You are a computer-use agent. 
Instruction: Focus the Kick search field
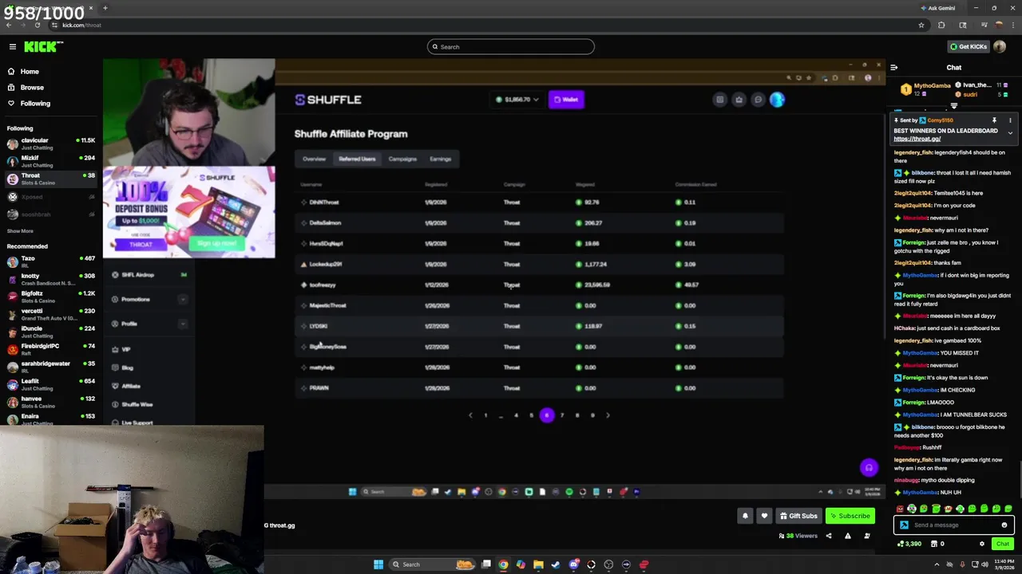[511, 47]
